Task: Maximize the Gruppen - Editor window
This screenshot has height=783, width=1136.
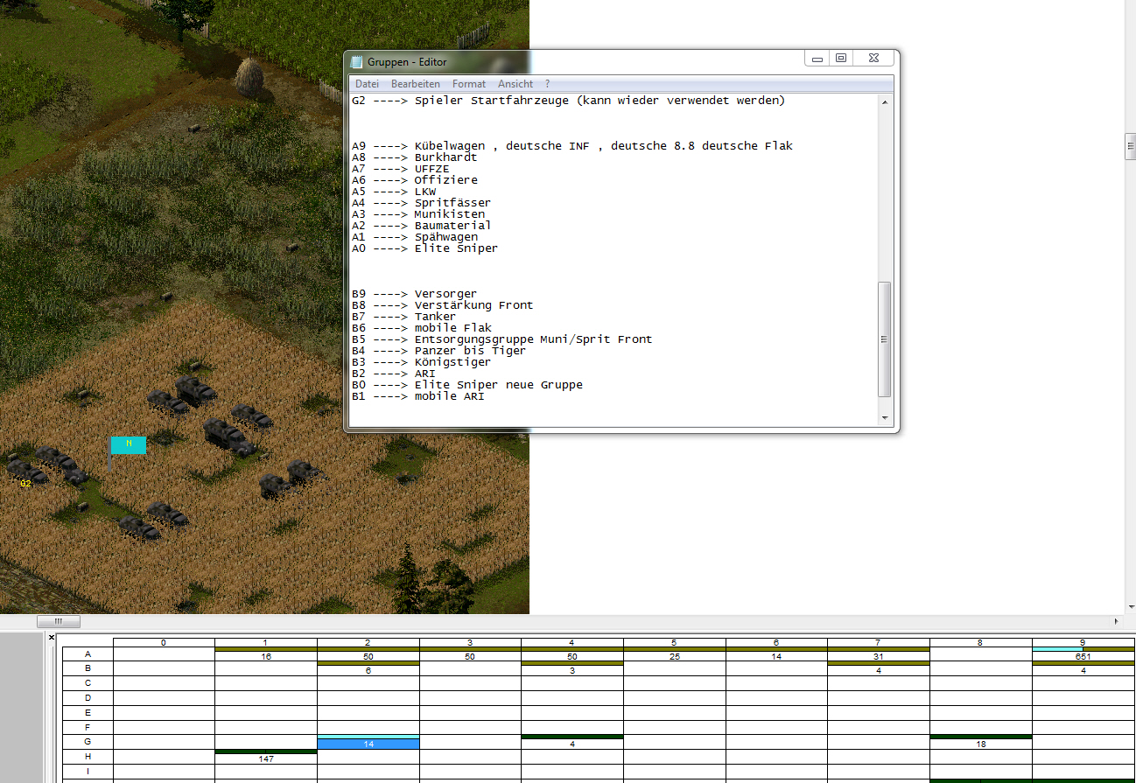Action: [x=841, y=59]
